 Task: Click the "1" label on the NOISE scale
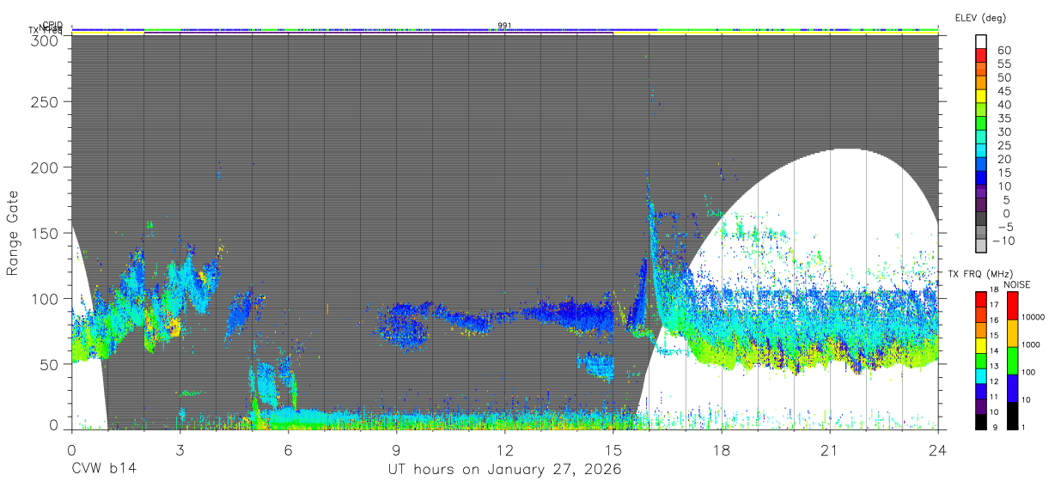(1022, 427)
